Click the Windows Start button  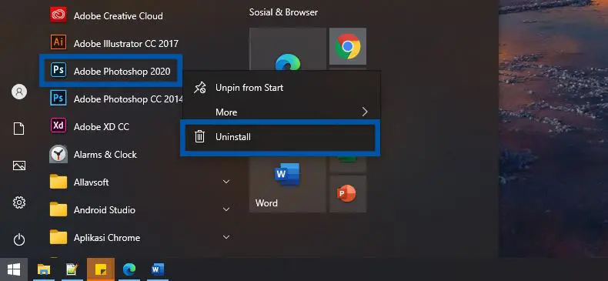pos(14,269)
